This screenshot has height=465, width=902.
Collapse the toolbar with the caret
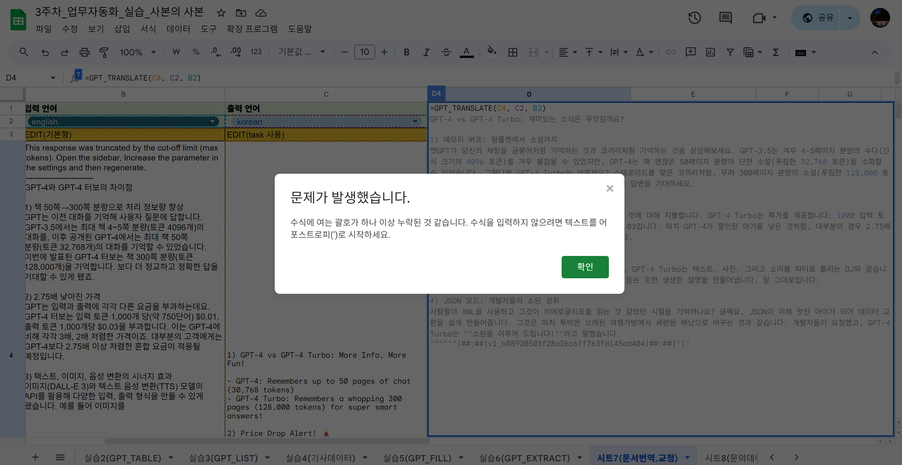point(874,53)
